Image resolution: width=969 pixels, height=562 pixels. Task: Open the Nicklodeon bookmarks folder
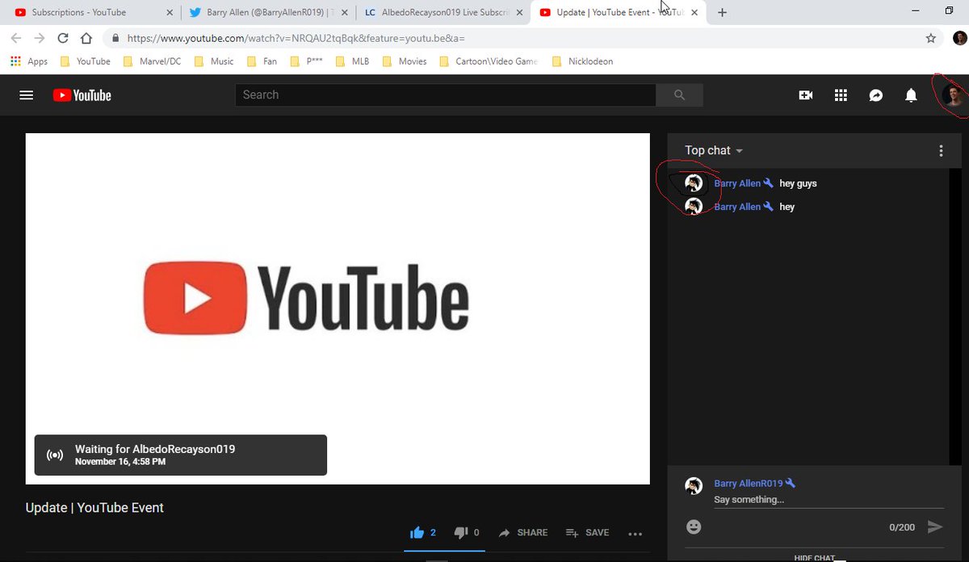(582, 61)
